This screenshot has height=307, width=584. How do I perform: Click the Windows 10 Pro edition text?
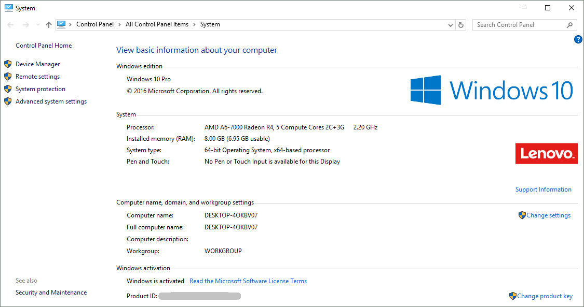[x=148, y=79]
